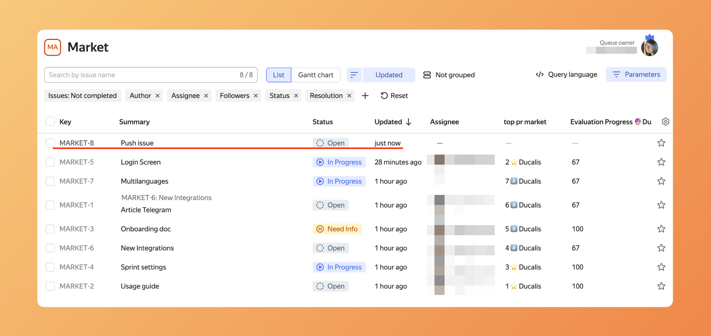711x336 pixels.
Task: Click the sort icon beside Updated
Action: coord(354,75)
